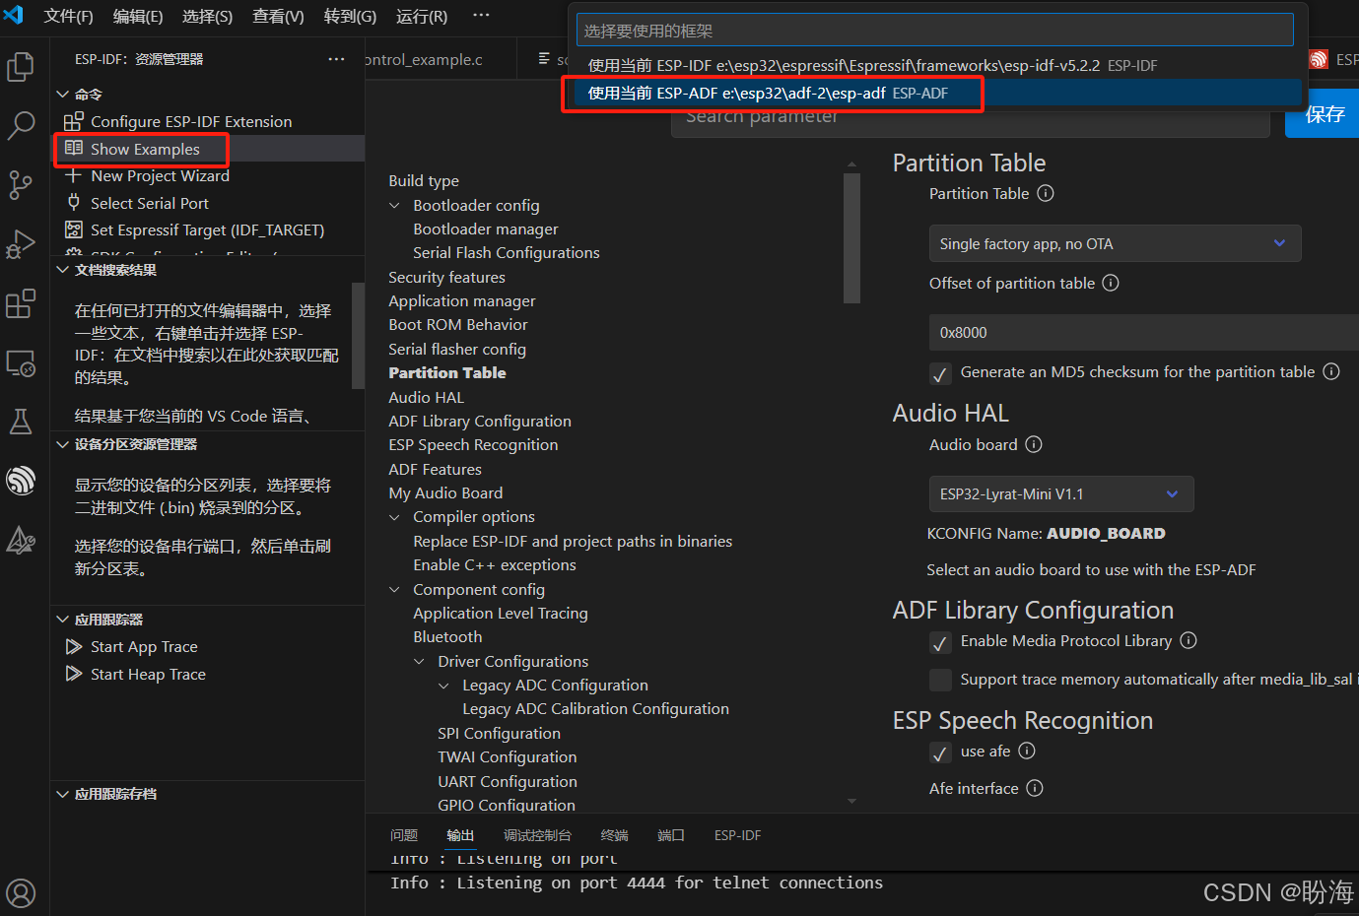Toggle Enable Media Protocol Library checkbox
Screen dimensions: 1359x916
pos(940,642)
